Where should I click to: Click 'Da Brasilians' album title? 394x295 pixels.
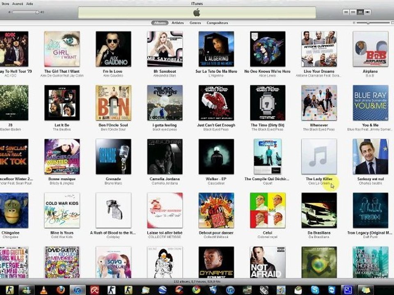coord(319,233)
